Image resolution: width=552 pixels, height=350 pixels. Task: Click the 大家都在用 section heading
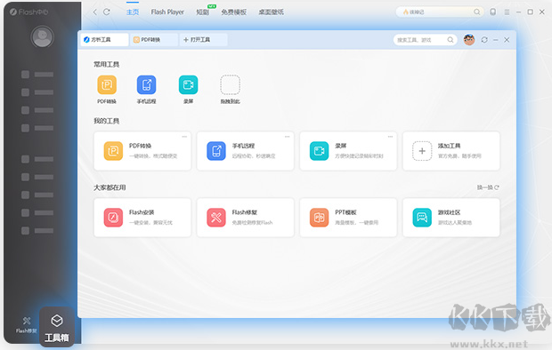(x=110, y=187)
